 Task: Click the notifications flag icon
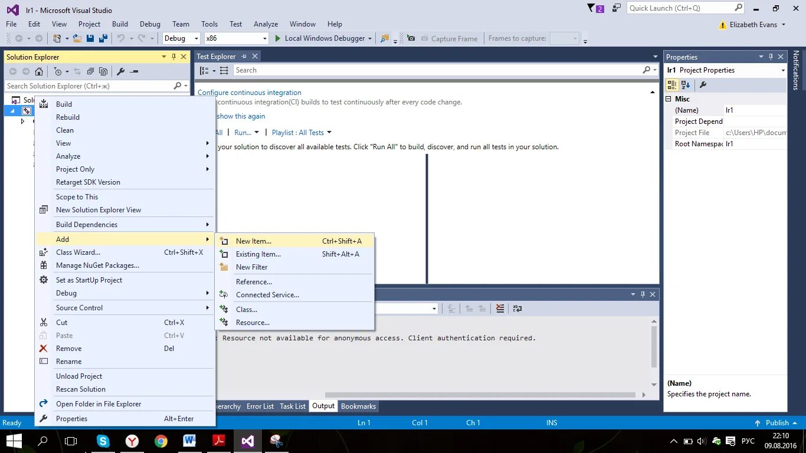[x=592, y=8]
